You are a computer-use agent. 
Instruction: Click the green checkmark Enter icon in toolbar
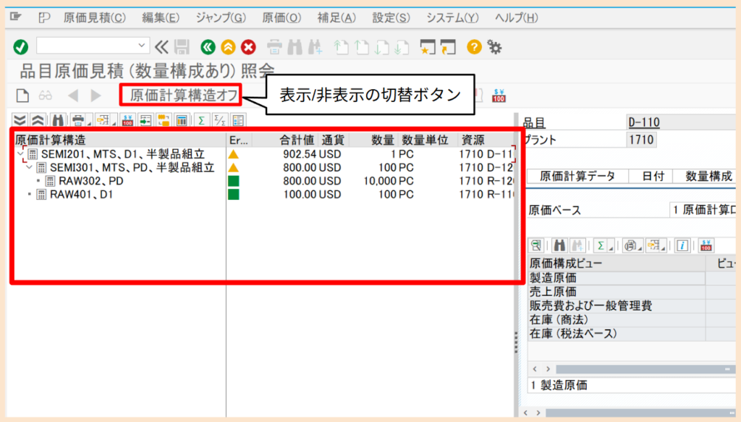coord(20,46)
